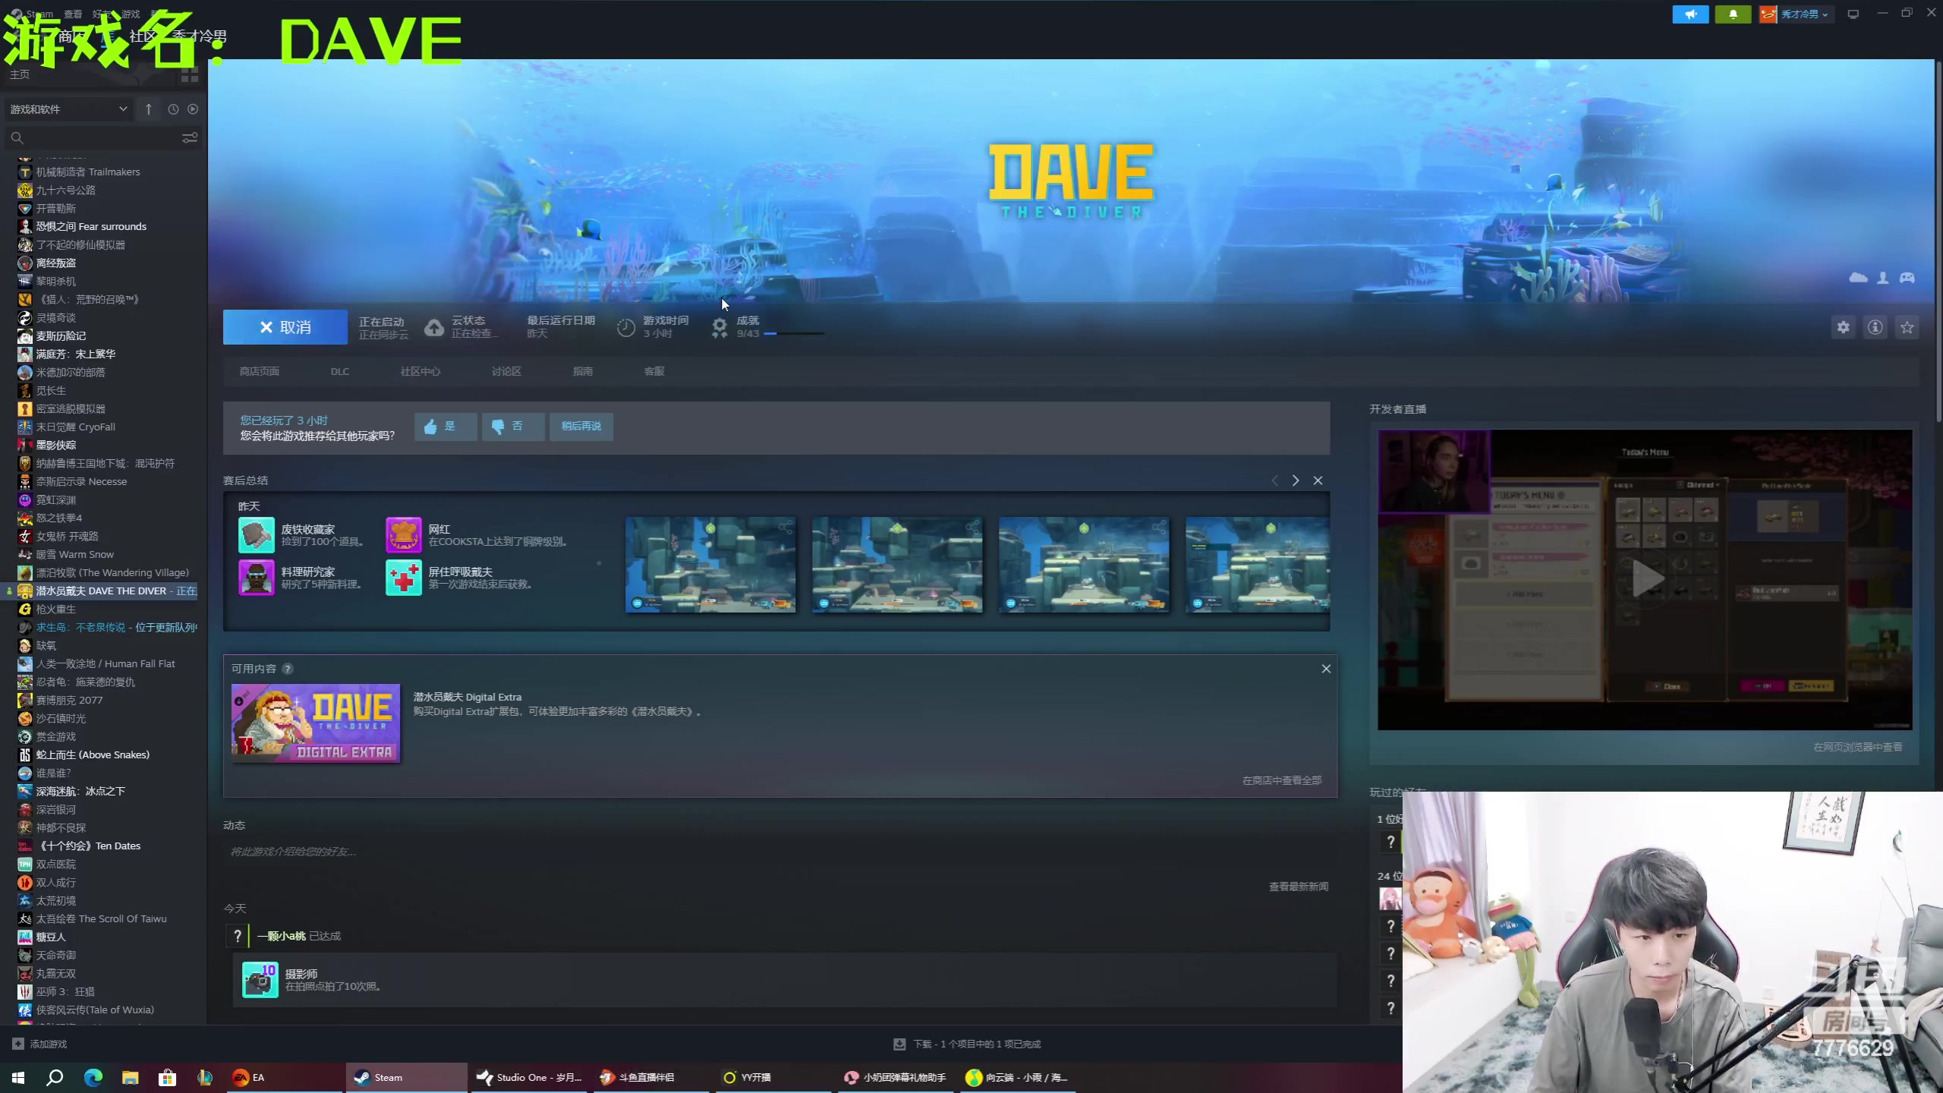The width and height of the screenshot is (1943, 1093).
Task: Open Steam notifications bell icon
Action: click(x=1733, y=14)
